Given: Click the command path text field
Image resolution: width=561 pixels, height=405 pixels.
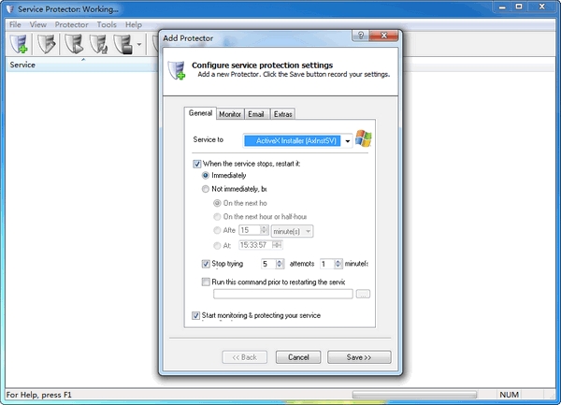Looking at the screenshot, I should point(283,294).
